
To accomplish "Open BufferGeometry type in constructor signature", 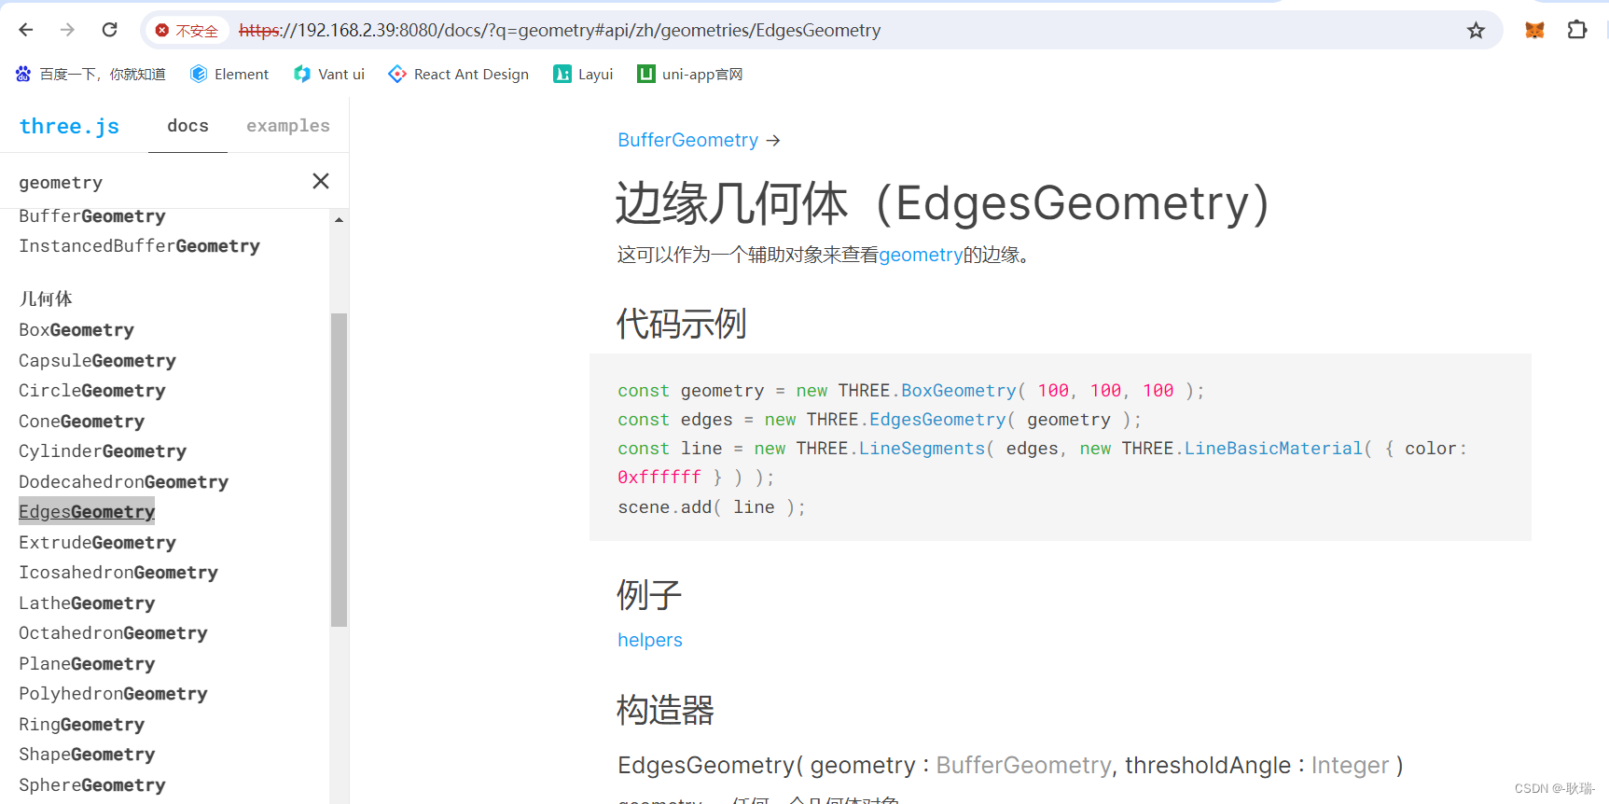I will pos(1023,766).
